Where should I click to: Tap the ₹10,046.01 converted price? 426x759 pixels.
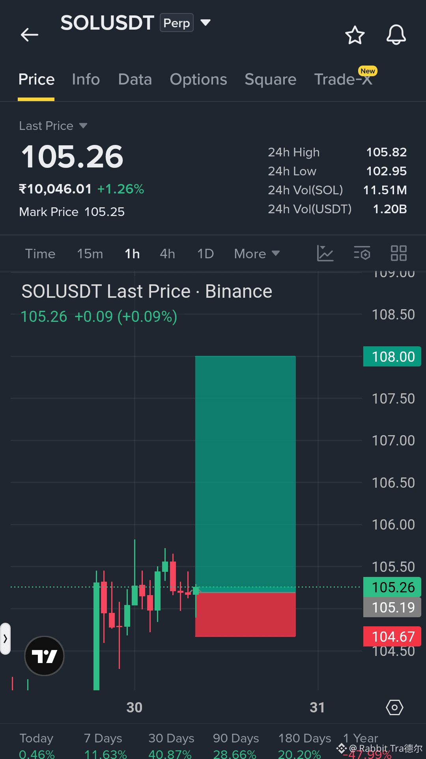tap(55, 189)
